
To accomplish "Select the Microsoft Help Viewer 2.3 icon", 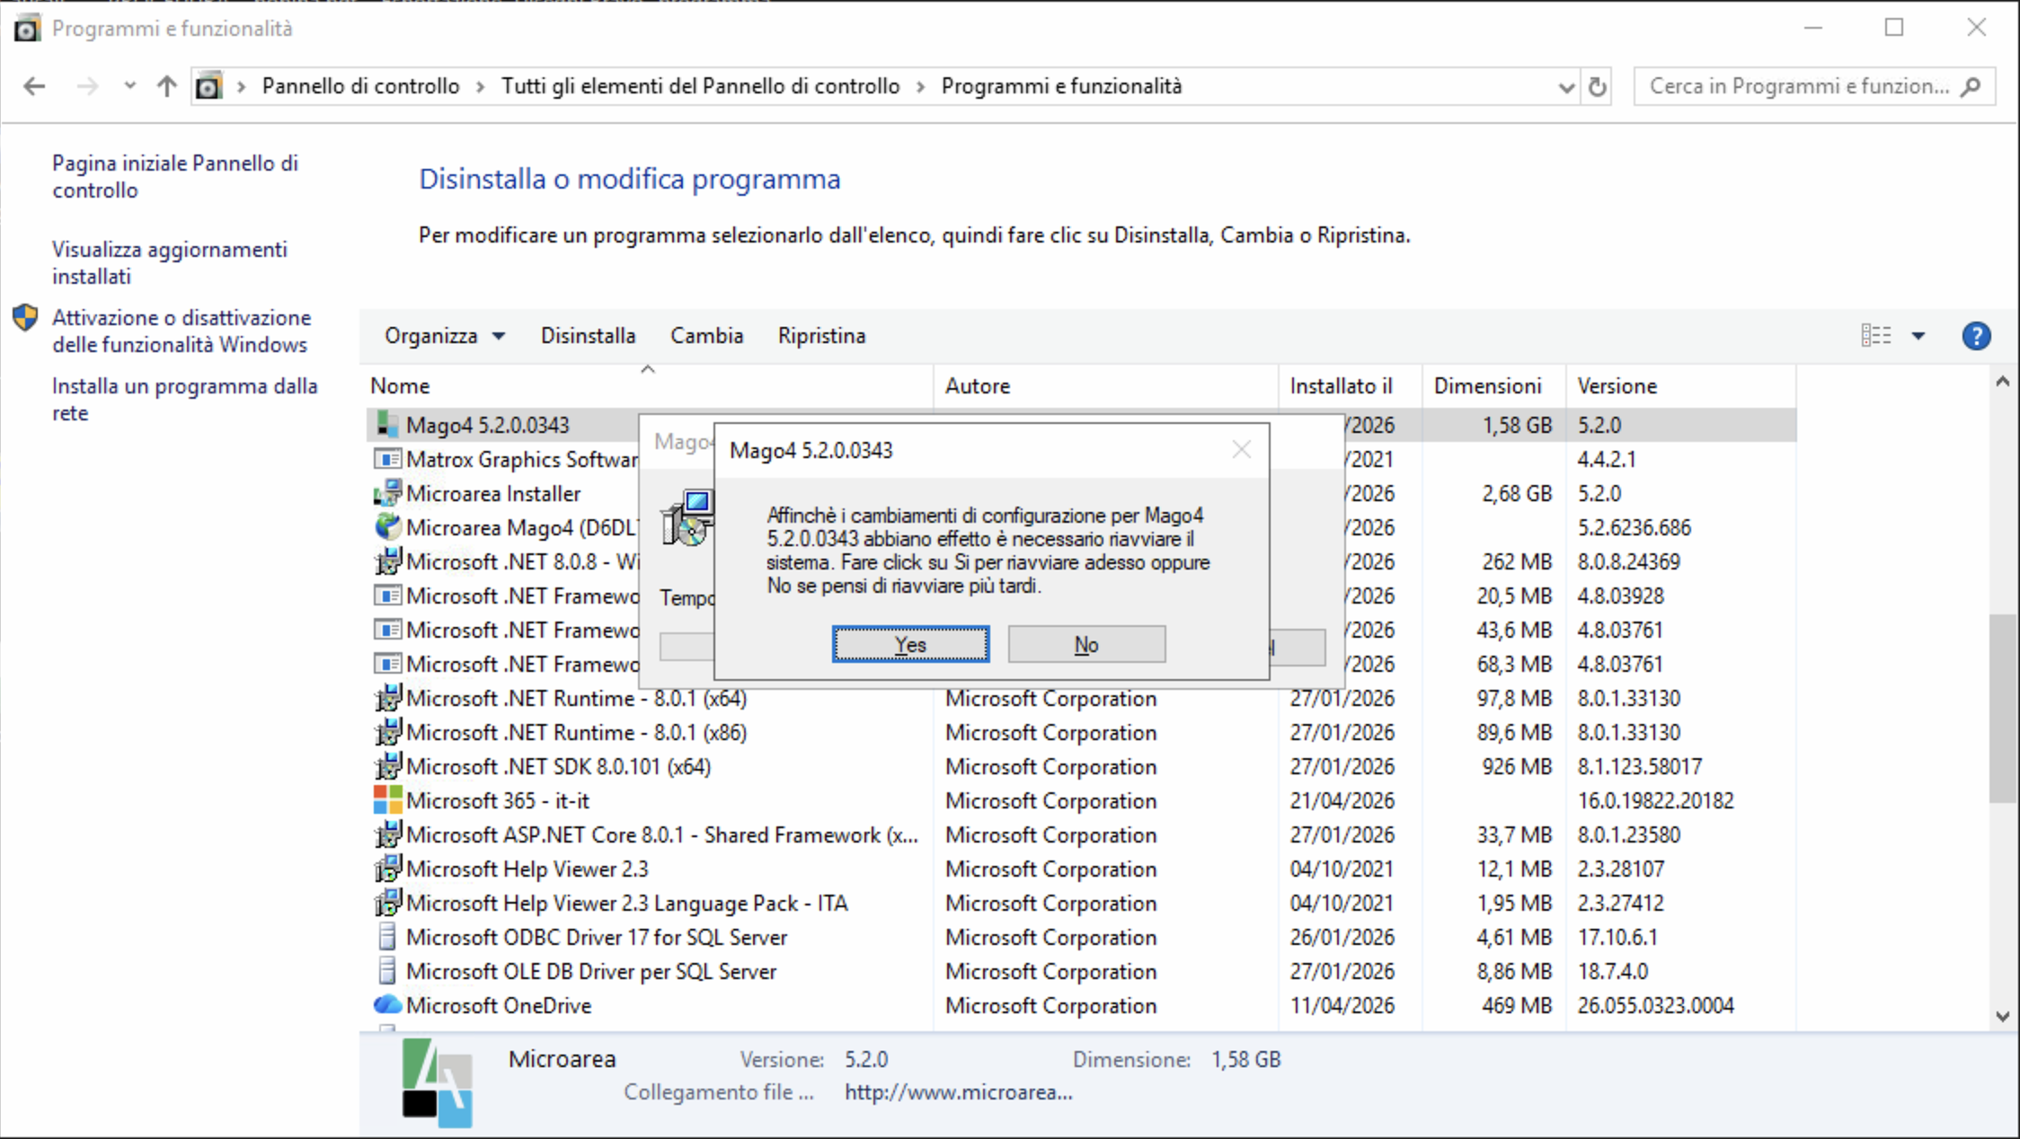I will coord(387,869).
